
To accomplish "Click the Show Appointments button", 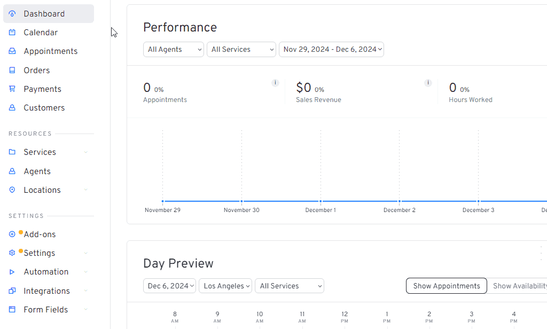I will [446, 286].
